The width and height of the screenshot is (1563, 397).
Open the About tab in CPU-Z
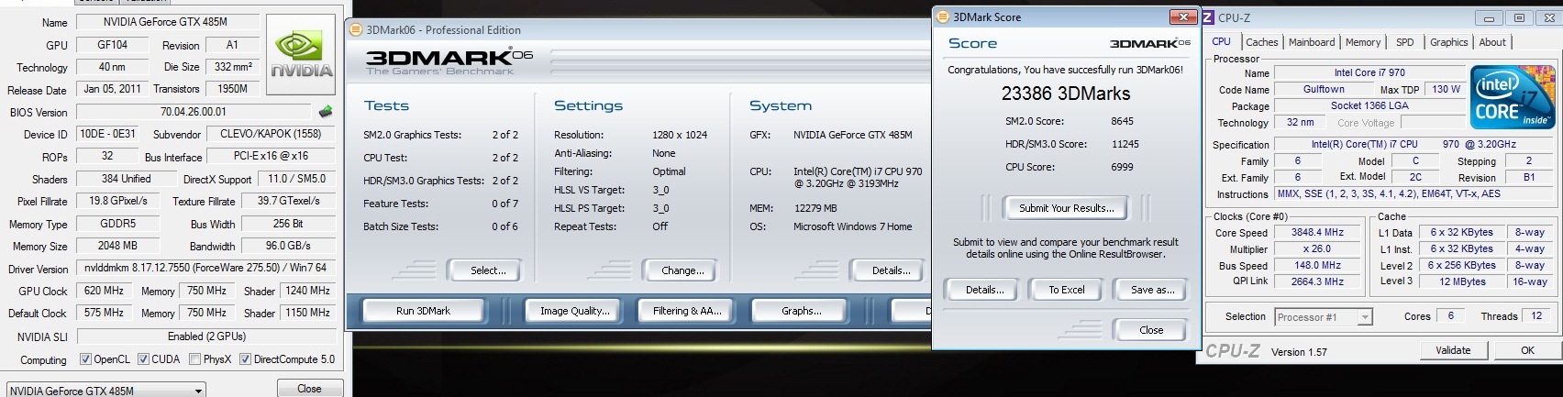tap(1491, 42)
